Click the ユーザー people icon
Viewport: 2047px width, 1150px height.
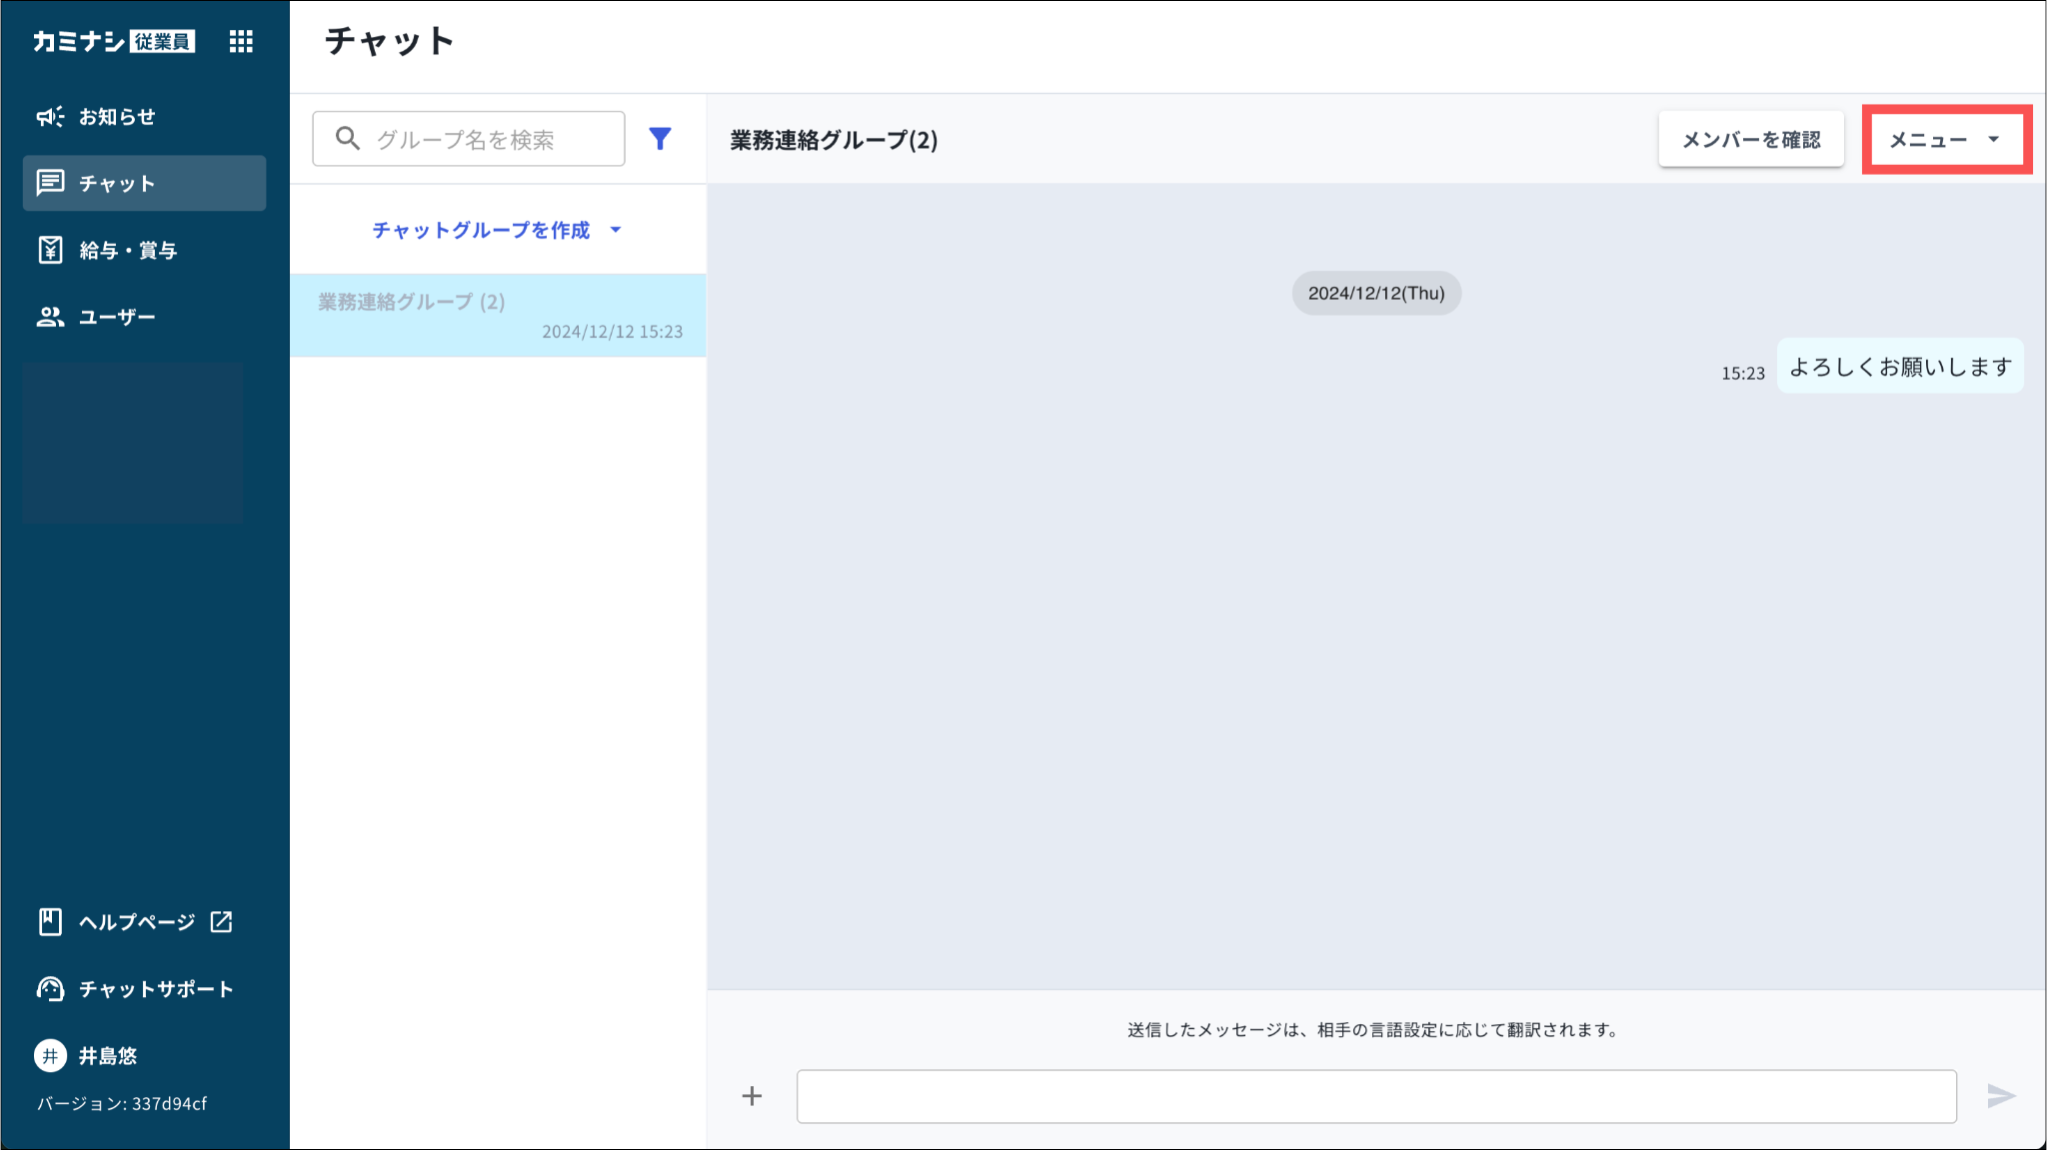point(50,317)
